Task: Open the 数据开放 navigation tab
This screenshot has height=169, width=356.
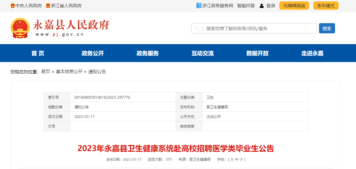Action: [x=257, y=53]
